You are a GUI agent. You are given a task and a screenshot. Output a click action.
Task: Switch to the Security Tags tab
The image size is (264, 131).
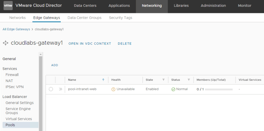click(x=120, y=18)
